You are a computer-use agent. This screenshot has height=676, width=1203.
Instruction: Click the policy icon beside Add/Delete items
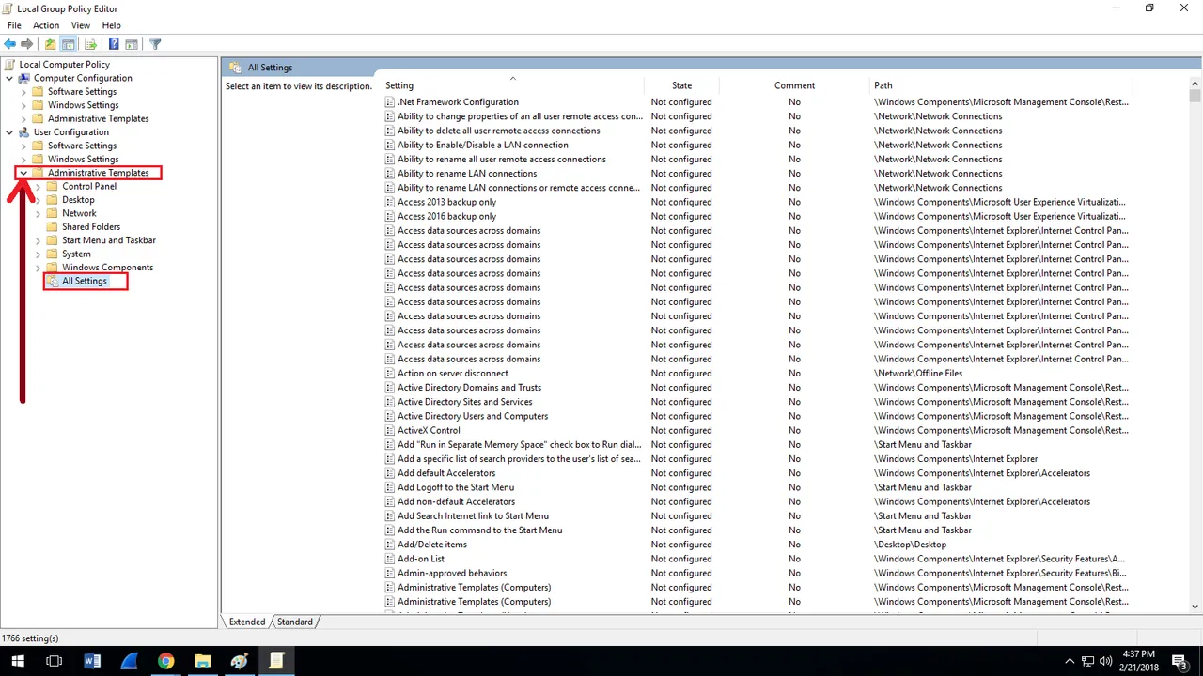390,545
